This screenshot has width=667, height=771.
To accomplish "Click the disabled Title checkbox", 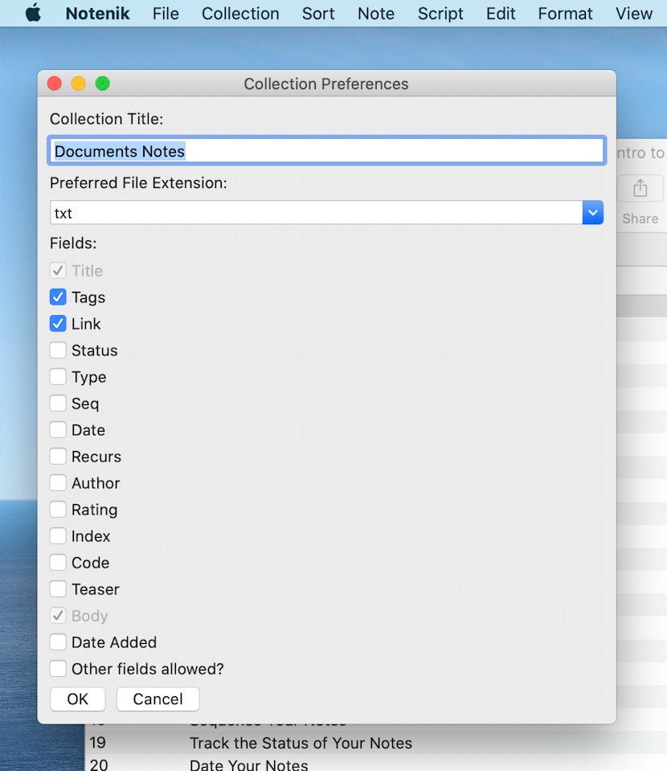I will tap(58, 270).
